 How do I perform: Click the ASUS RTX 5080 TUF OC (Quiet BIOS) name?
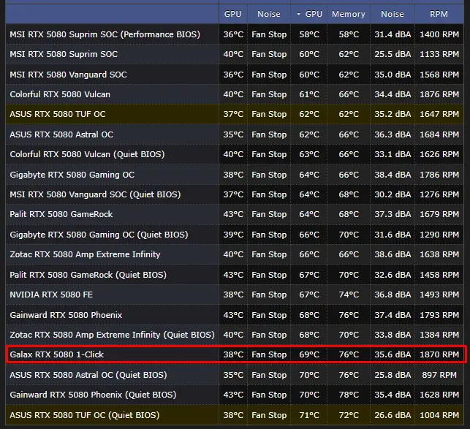(x=85, y=415)
